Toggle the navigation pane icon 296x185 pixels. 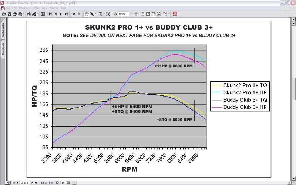pyautogui.click(x=43, y=14)
